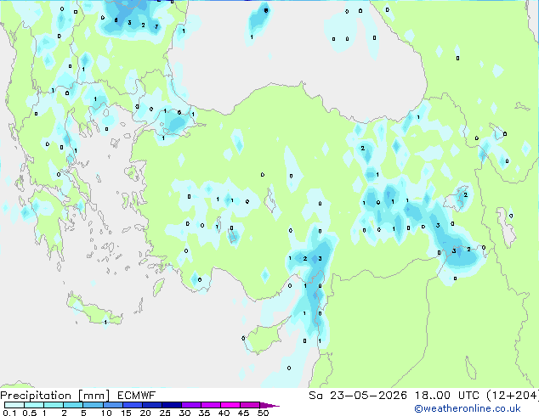Click the '30' legend scale label
Image resolution: width=539 pixels, height=416 pixels.
pos(184,413)
